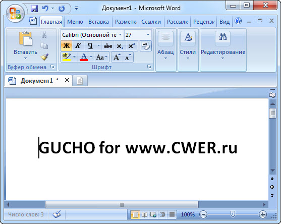Screen dimensions: 281x224
Task: Click the Вставить paste clipboard icon
Action: 26,38
